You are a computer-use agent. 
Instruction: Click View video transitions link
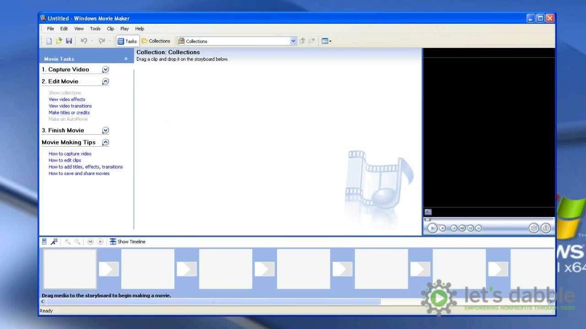70,106
